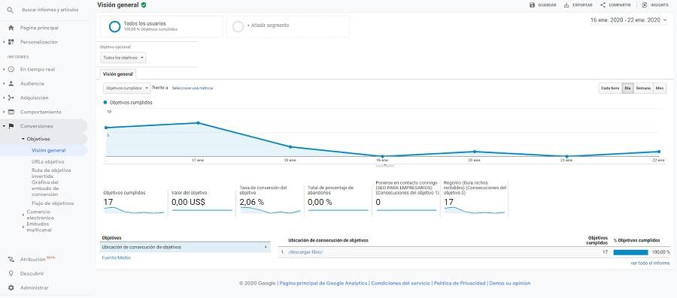Viewport: 677px width, 298px height.
Task: Click the clock icon for En tiempo real
Action: pos(11,69)
